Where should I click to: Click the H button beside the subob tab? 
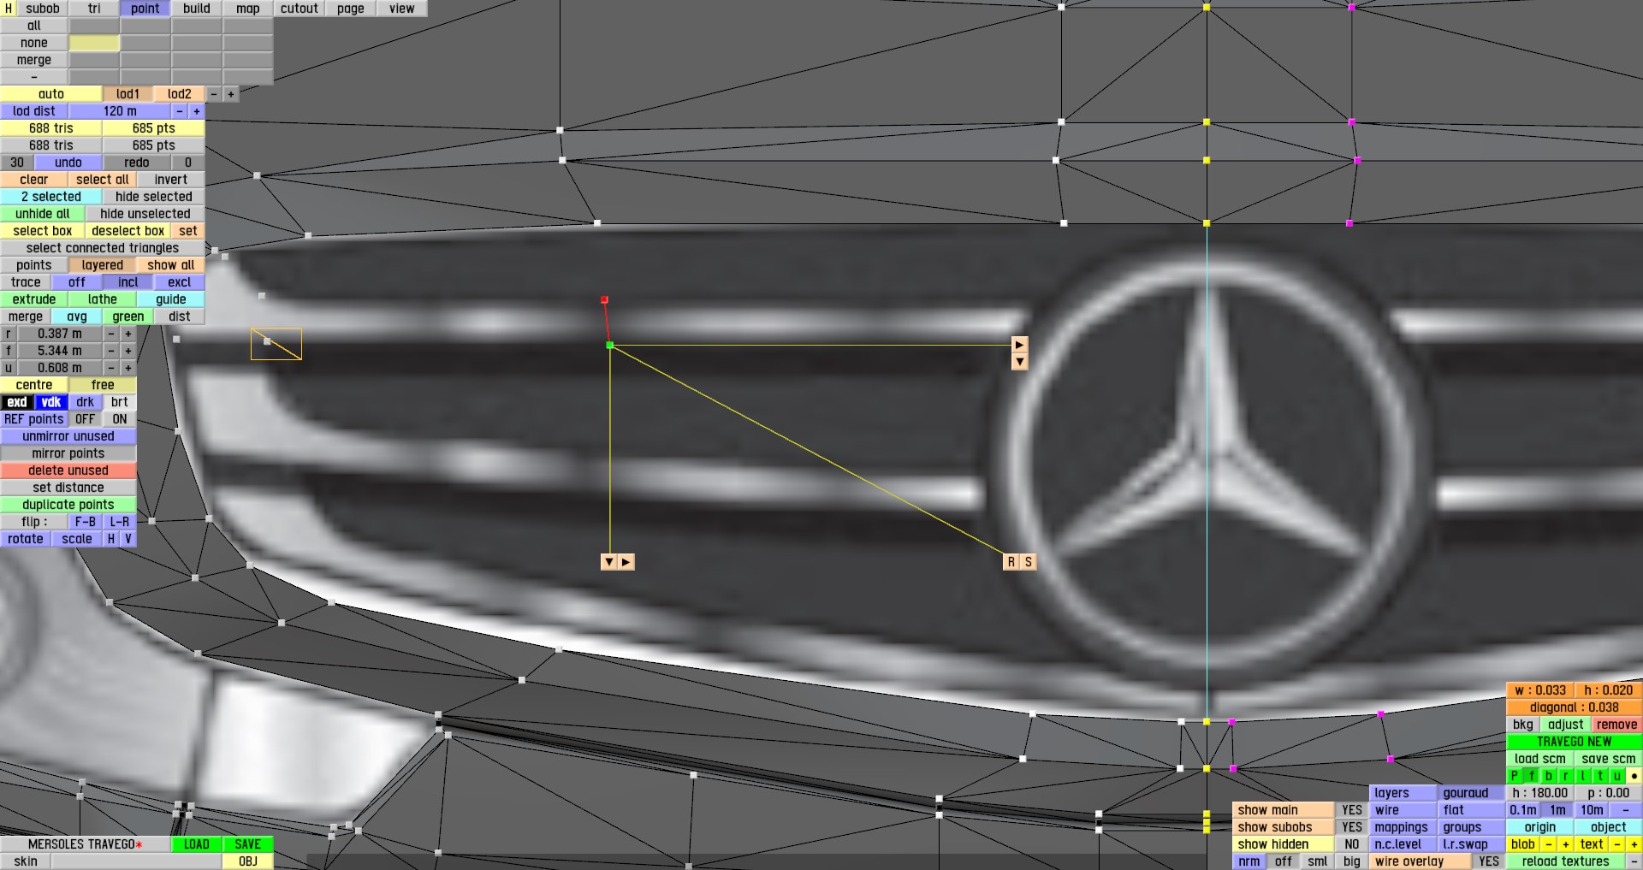9,9
